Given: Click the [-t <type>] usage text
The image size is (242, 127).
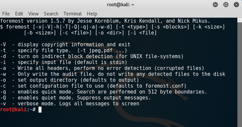Looking at the screenshot, I should (x=132, y=27).
